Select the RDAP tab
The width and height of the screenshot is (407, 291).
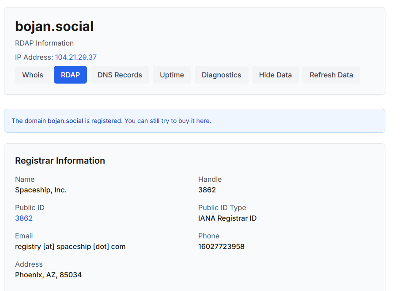pyautogui.click(x=70, y=75)
